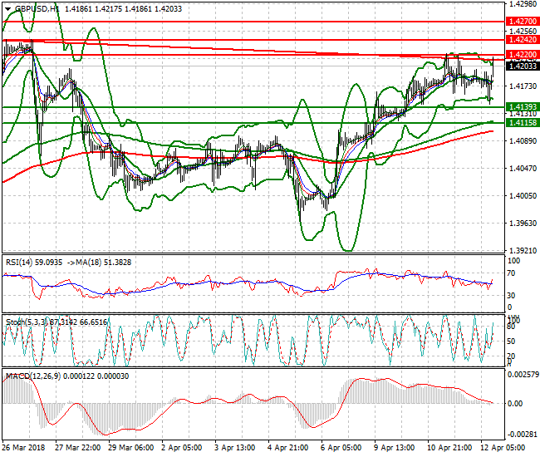The image size is (540, 457).
Task: Click the 12 Apr 05:00 time label
Action: pyautogui.click(x=503, y=448)
